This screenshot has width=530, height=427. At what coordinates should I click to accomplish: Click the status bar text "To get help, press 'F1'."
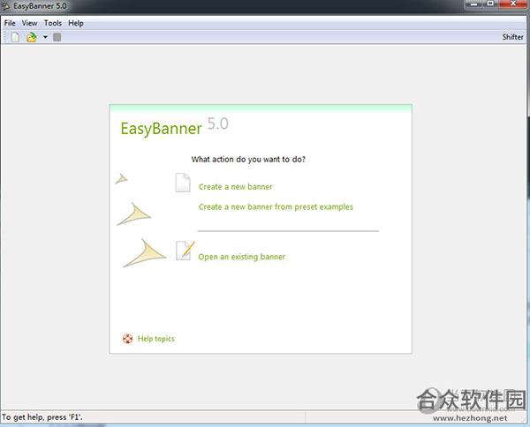42,417
